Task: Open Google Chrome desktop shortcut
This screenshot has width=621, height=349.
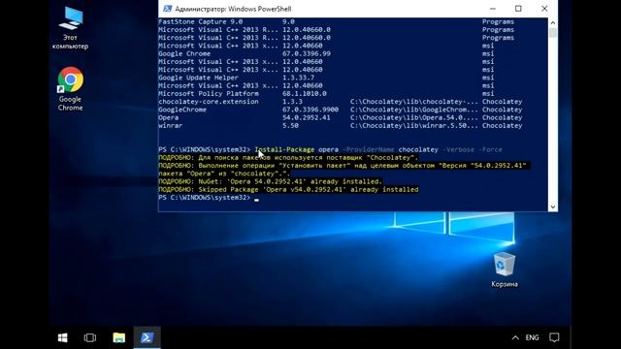Action: (71, 89)
